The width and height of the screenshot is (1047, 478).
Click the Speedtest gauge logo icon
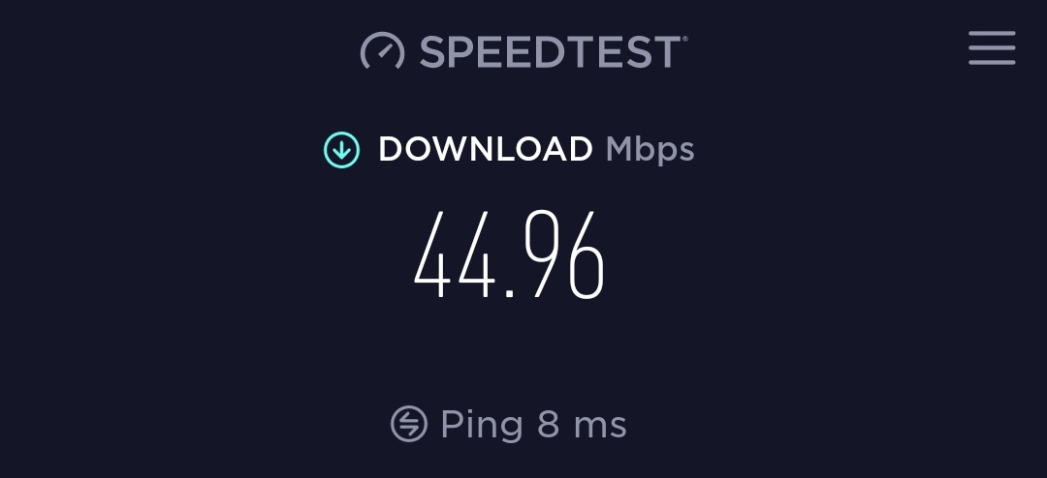tap(383, 50)
